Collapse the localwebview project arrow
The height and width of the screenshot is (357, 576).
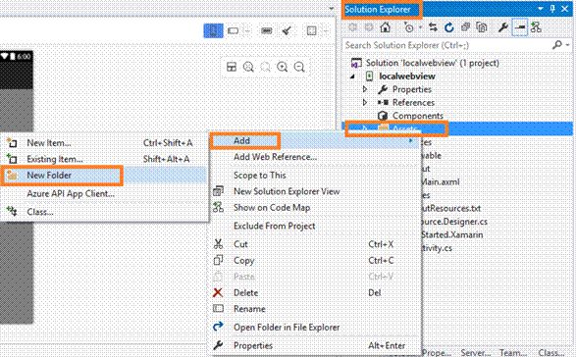pos(353,76)
